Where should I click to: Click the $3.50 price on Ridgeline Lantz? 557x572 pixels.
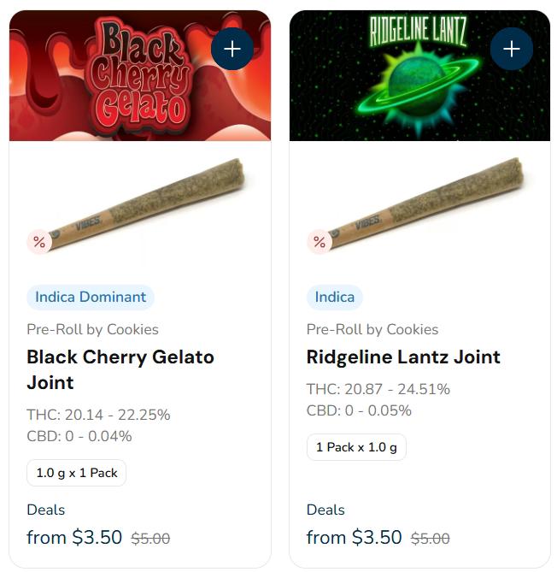(377, 538)
